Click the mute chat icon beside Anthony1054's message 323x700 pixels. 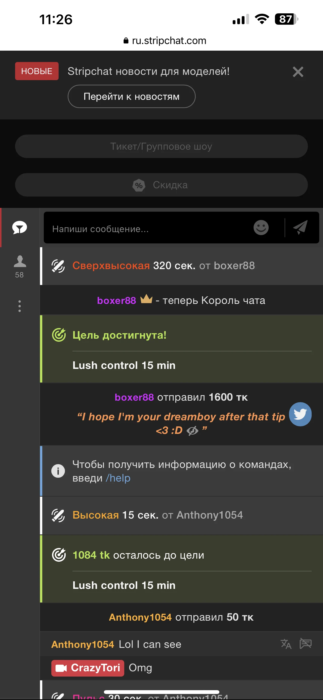pos(305,644)
